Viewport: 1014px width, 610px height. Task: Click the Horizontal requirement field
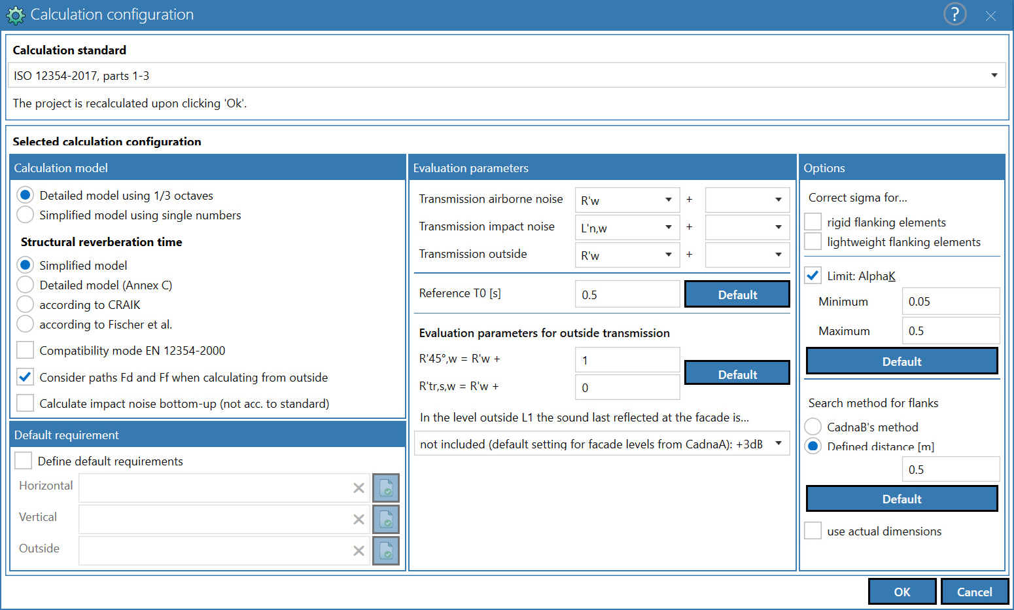(x=224, y=488)
